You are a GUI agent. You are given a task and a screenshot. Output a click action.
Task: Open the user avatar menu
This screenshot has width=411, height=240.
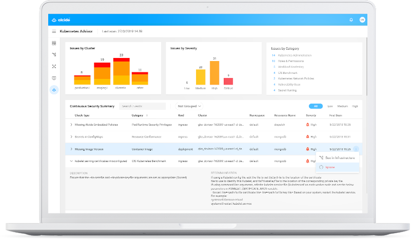362,19
